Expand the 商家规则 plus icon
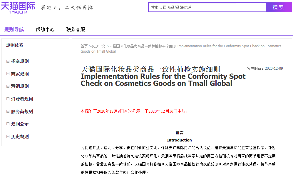The width and height of the screenshot is (293, 175). [x=8, y=74]
